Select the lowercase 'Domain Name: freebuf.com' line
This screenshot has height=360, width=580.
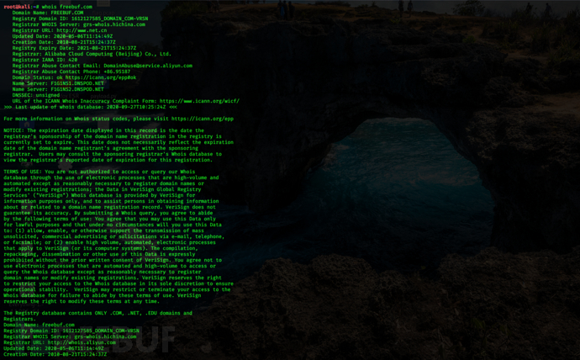click(39, 325)
